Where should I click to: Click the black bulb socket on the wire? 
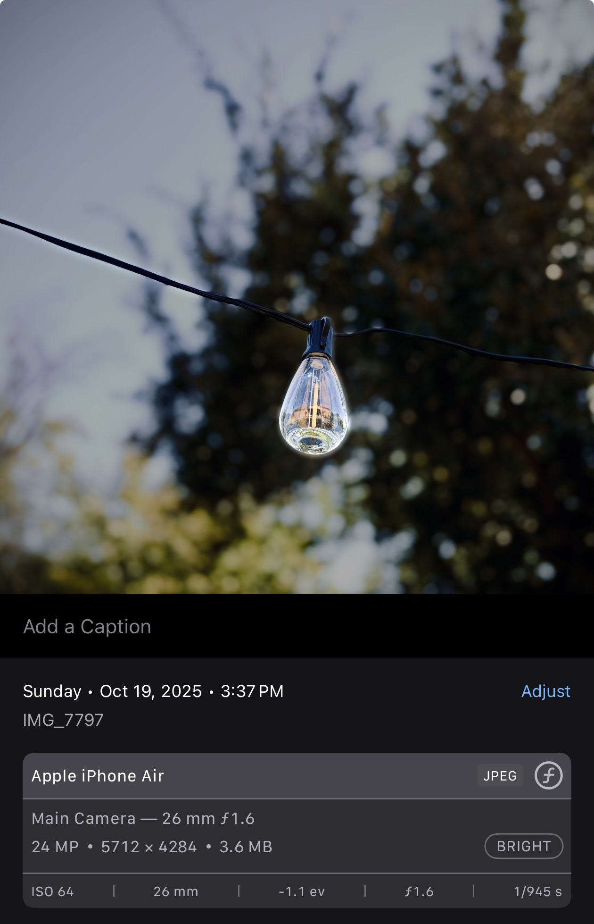[x=319, y=338]
